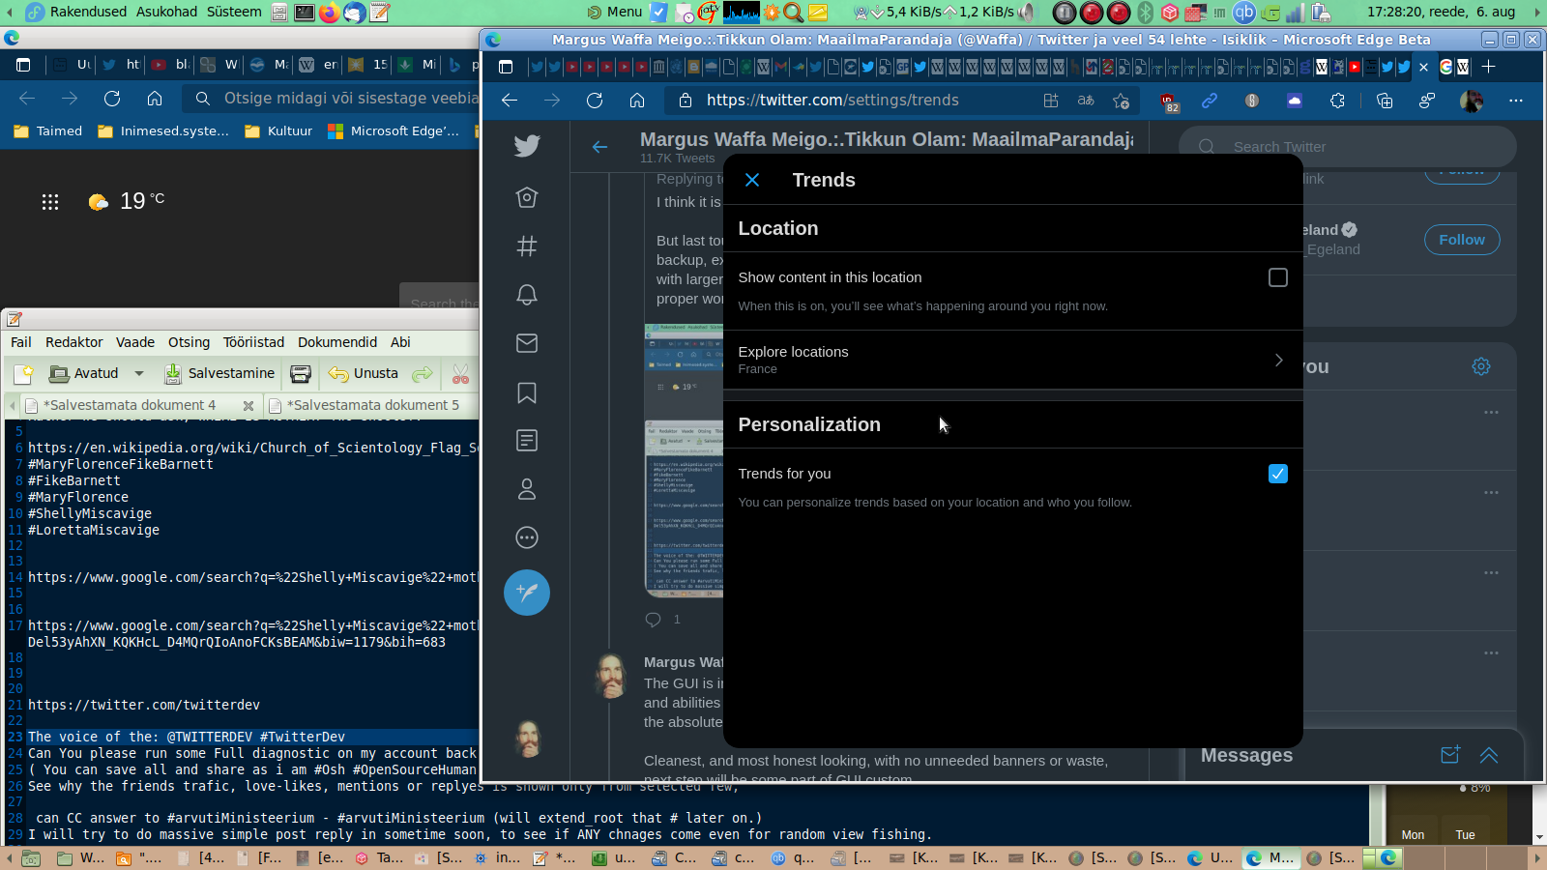The width and height of the screenshot is (1547, 870).
Task: Open trends settings gear icon
Action: 1480,366
